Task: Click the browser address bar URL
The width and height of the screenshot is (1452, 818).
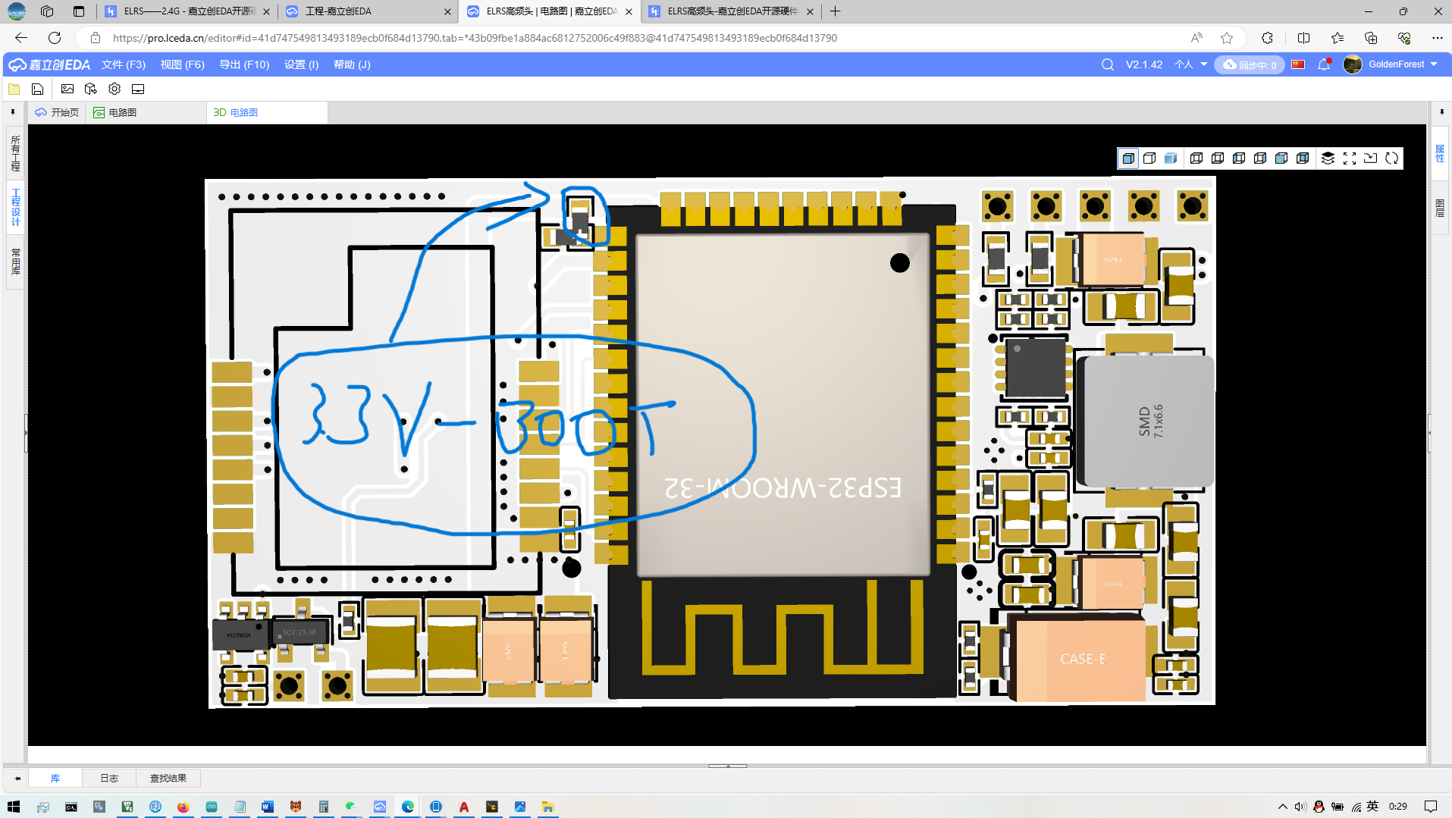Action: tap(475, 38)
